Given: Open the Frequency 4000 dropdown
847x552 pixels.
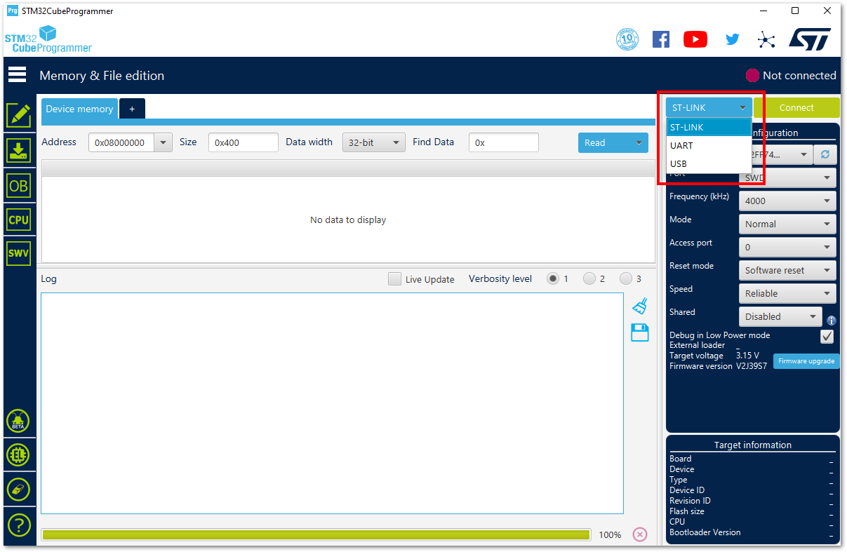Looking at the screenshot, I should coord(787,201).
